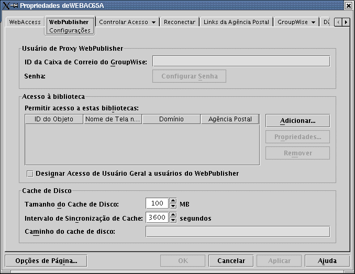Click the Remover button
Viewport: 355px width, 274px height.
coord(298,153)
